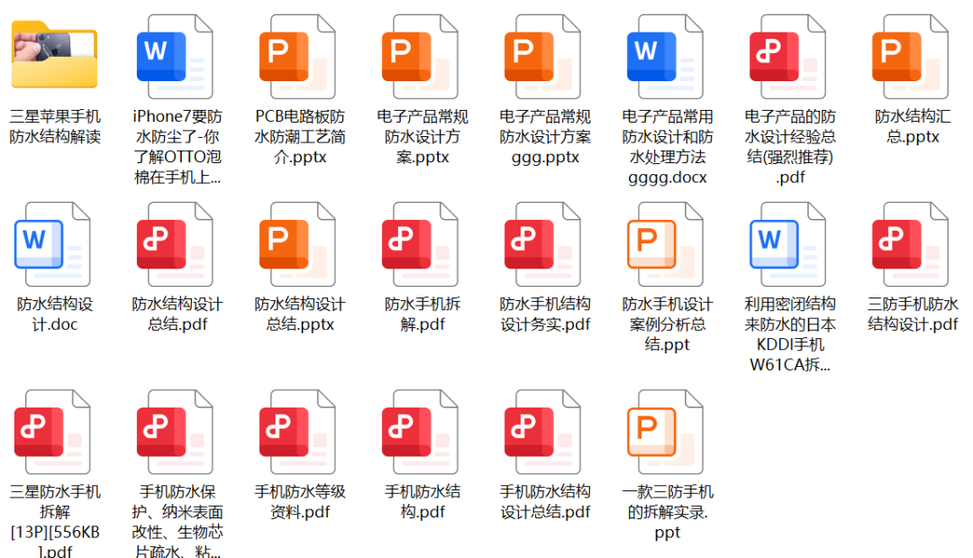This screenshot has width=973, height=558.
Task: Open 一款三防手机的拆解实录.ppt icon
Action: point(666,430)
